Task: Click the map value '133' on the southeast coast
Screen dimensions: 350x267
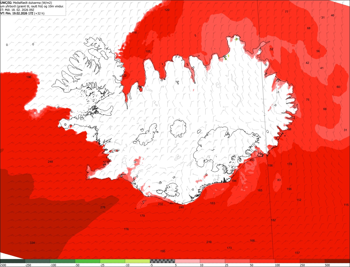Action: click(252, 160)
